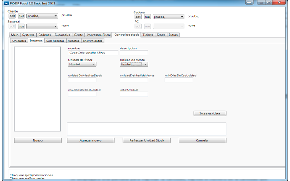
Task: Click the Importar Lista button
Action: click(x=210, y=114)
